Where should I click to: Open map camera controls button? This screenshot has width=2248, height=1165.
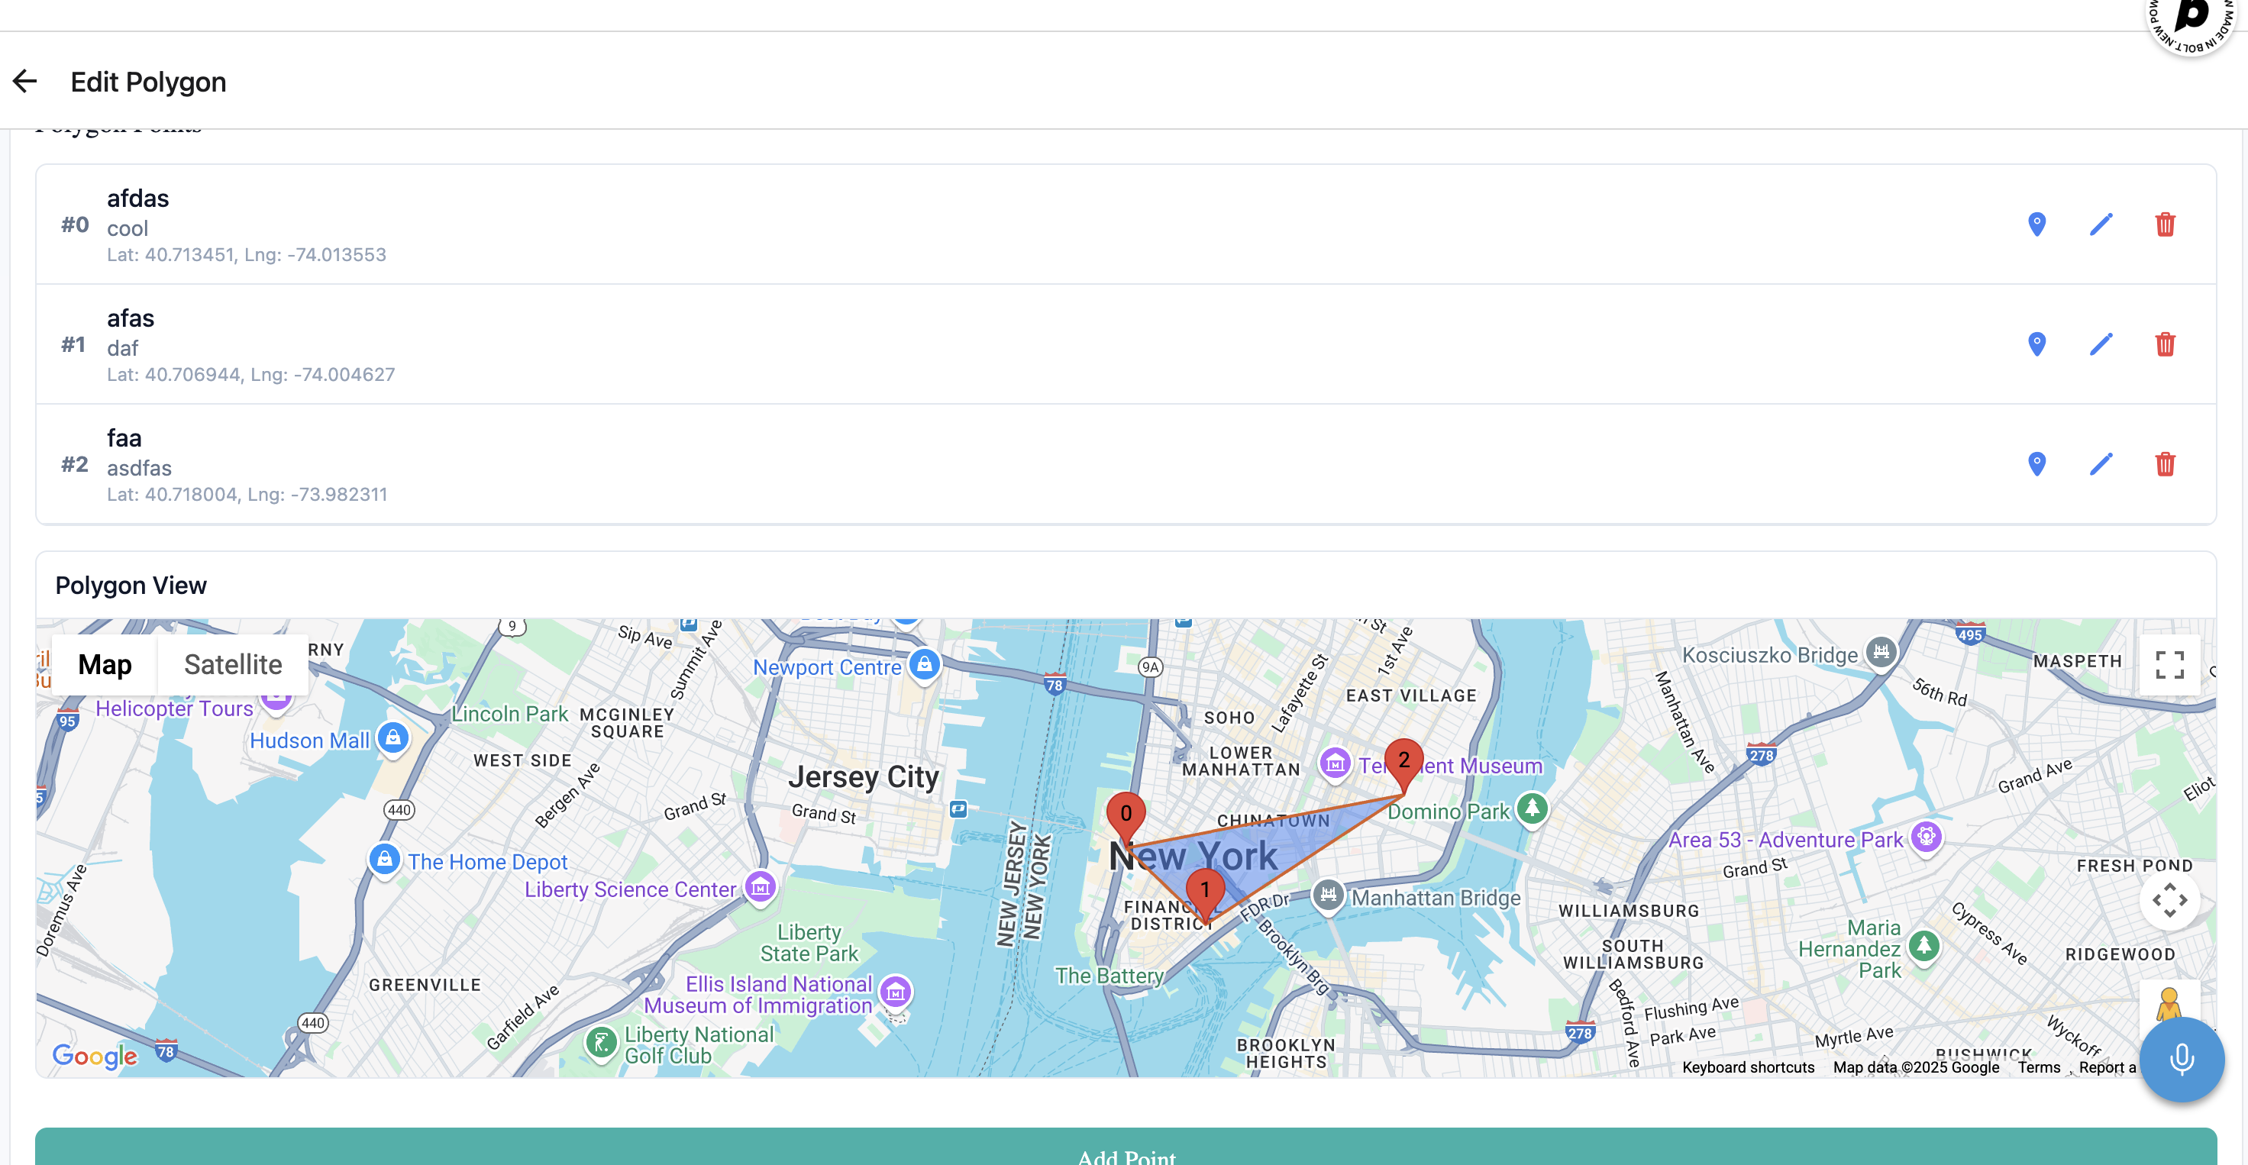tap(2169, 900)
